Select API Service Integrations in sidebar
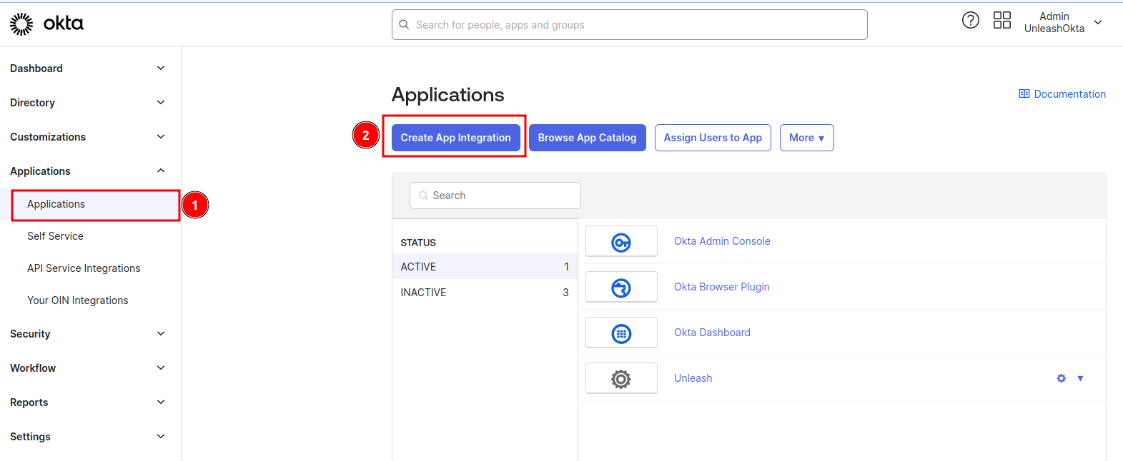Viewport: 1123px width, 461px height. [x=84, y=268]
